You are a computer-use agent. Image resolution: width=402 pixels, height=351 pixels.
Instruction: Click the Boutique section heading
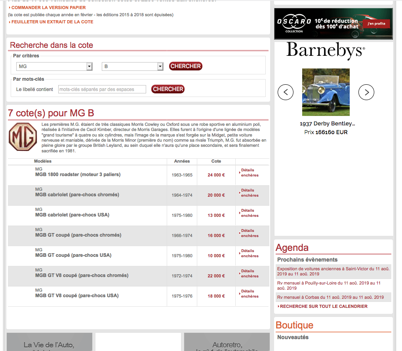[294, 325]
